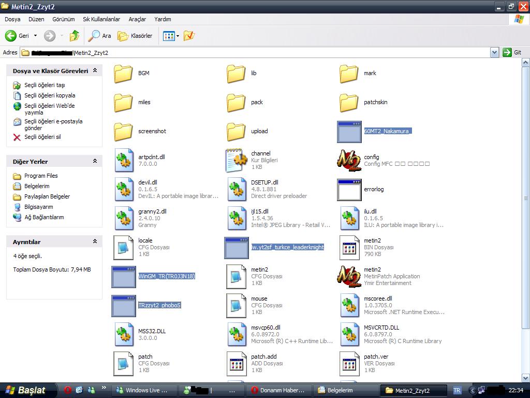Open the pack folder
The image size is (530, 398).
point(236,103)
